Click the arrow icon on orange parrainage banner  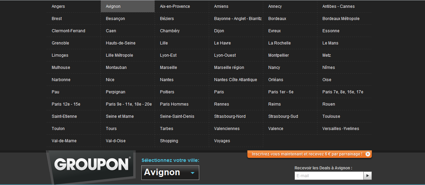click(367, 154)
